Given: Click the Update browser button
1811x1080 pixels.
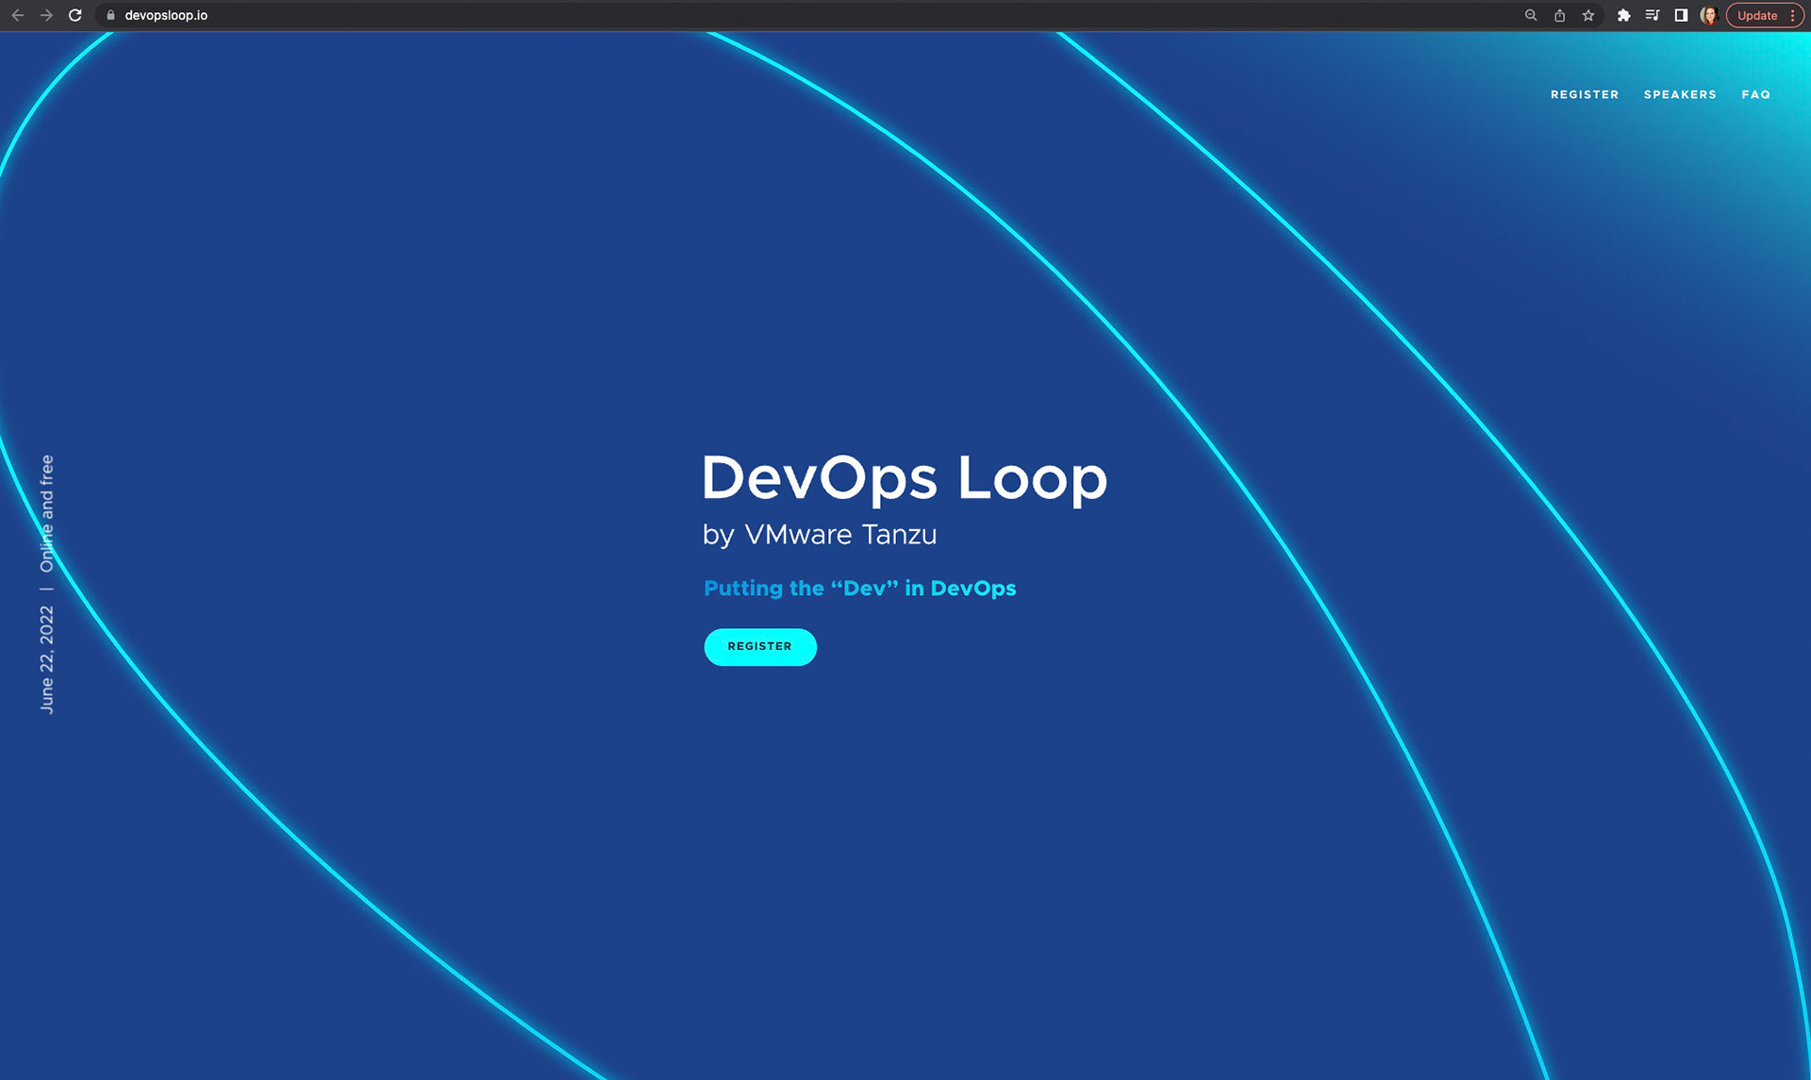Looking at the screenshot, I should click(x=1756, y=15).
